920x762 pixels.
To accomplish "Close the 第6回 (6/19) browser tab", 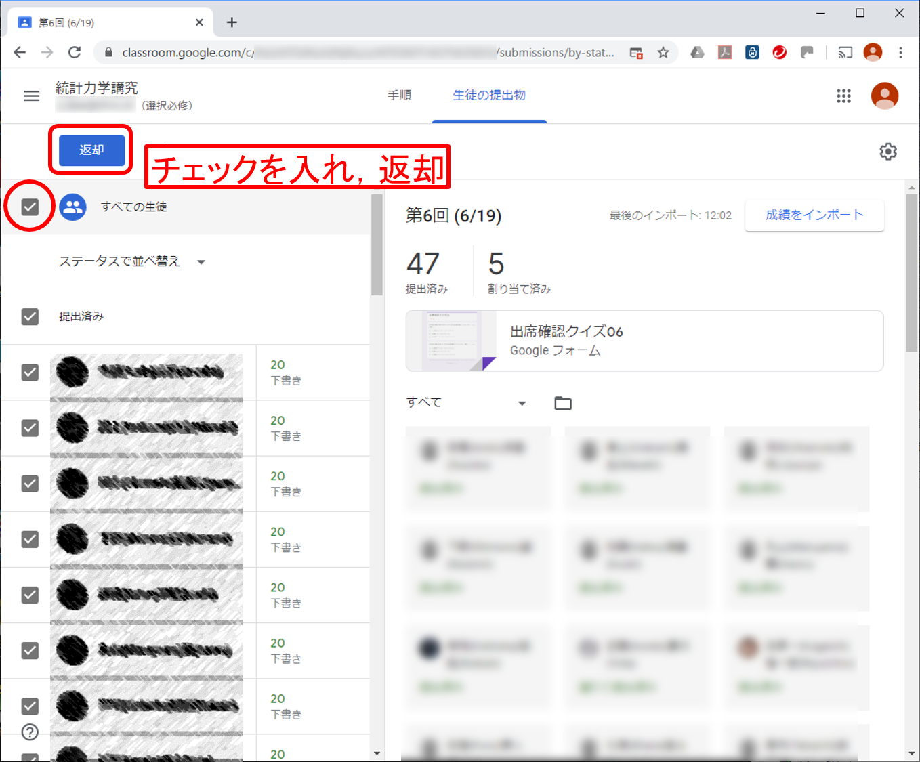I will tap(199, 22).
